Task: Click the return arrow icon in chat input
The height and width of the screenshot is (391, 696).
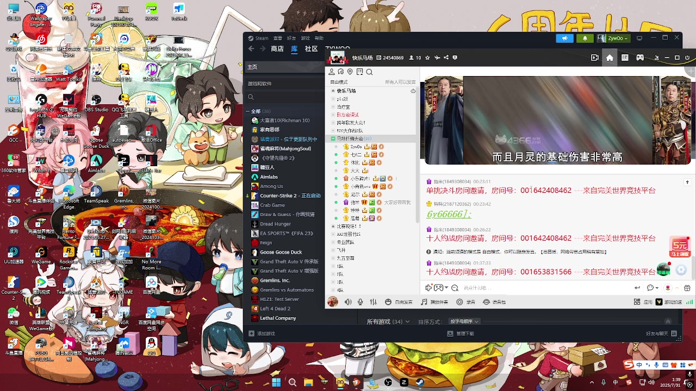Action: pos(637,288)
